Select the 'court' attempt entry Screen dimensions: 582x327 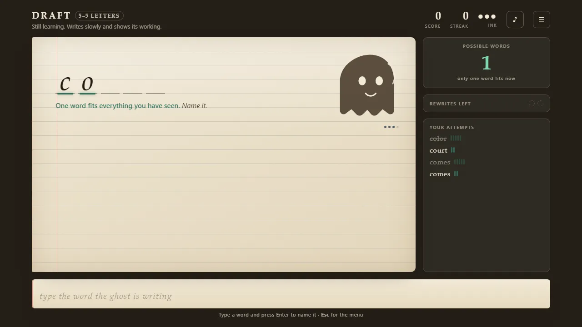[438, 150]
